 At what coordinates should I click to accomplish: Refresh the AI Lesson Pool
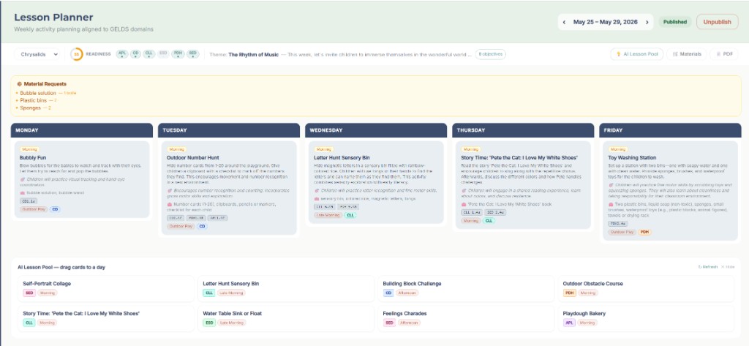pyautogui.click(x=707, y=267)
